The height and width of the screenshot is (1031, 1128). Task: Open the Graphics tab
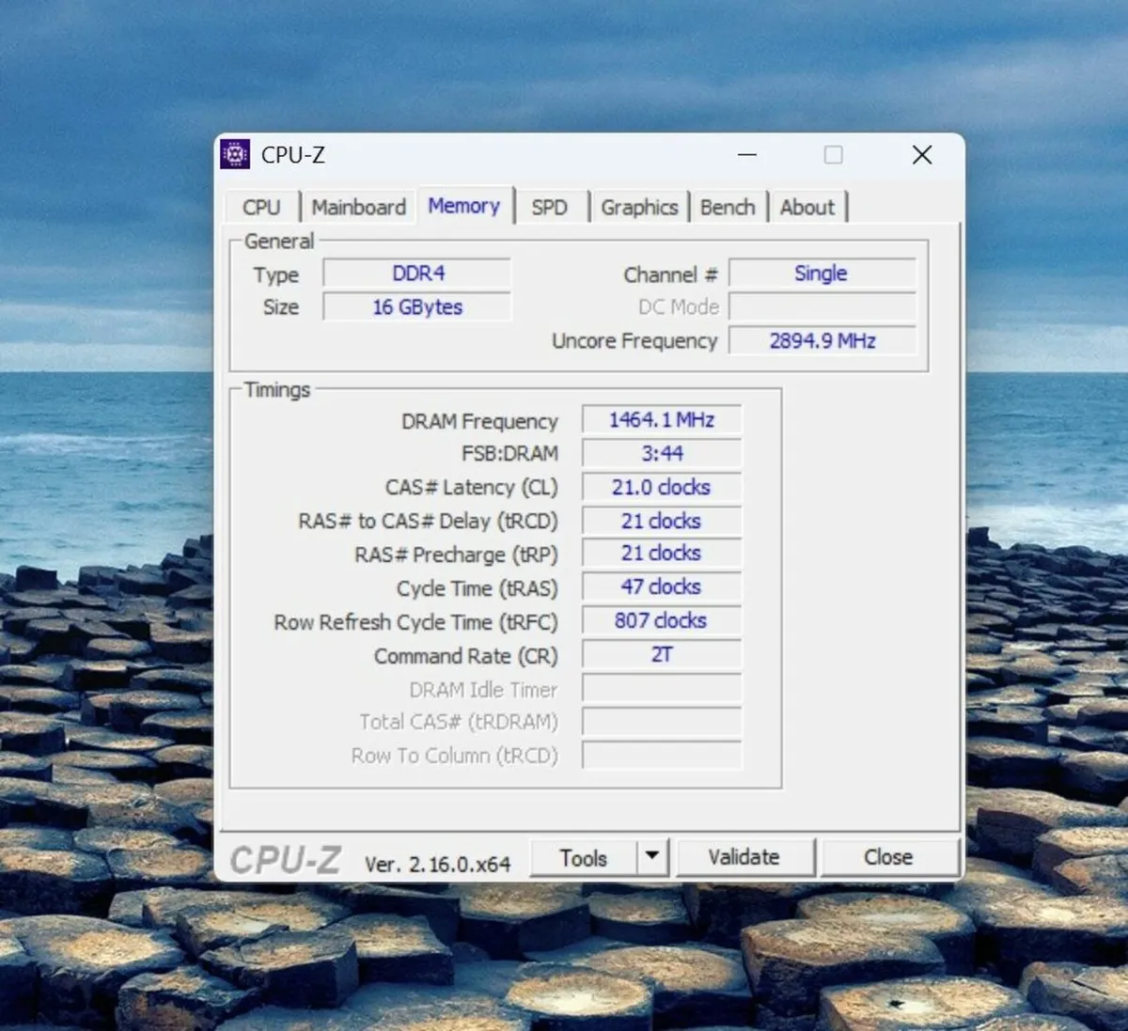(x=639, y=206)
